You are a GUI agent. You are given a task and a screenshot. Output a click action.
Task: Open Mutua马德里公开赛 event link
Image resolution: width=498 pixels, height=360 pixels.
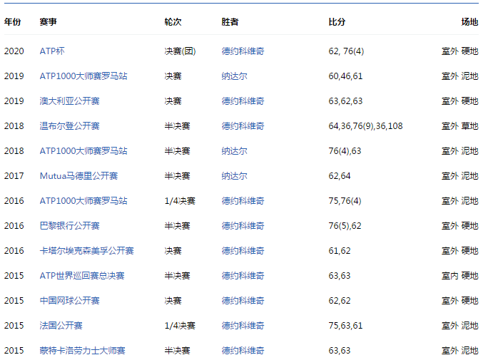click(x=78, y=176)
